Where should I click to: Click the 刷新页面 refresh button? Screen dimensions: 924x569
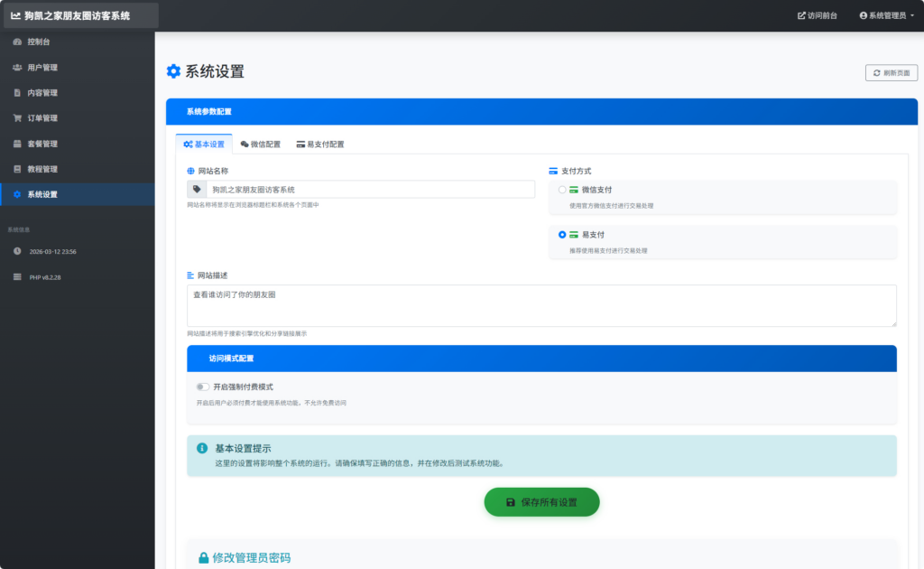tap(891, 72)
